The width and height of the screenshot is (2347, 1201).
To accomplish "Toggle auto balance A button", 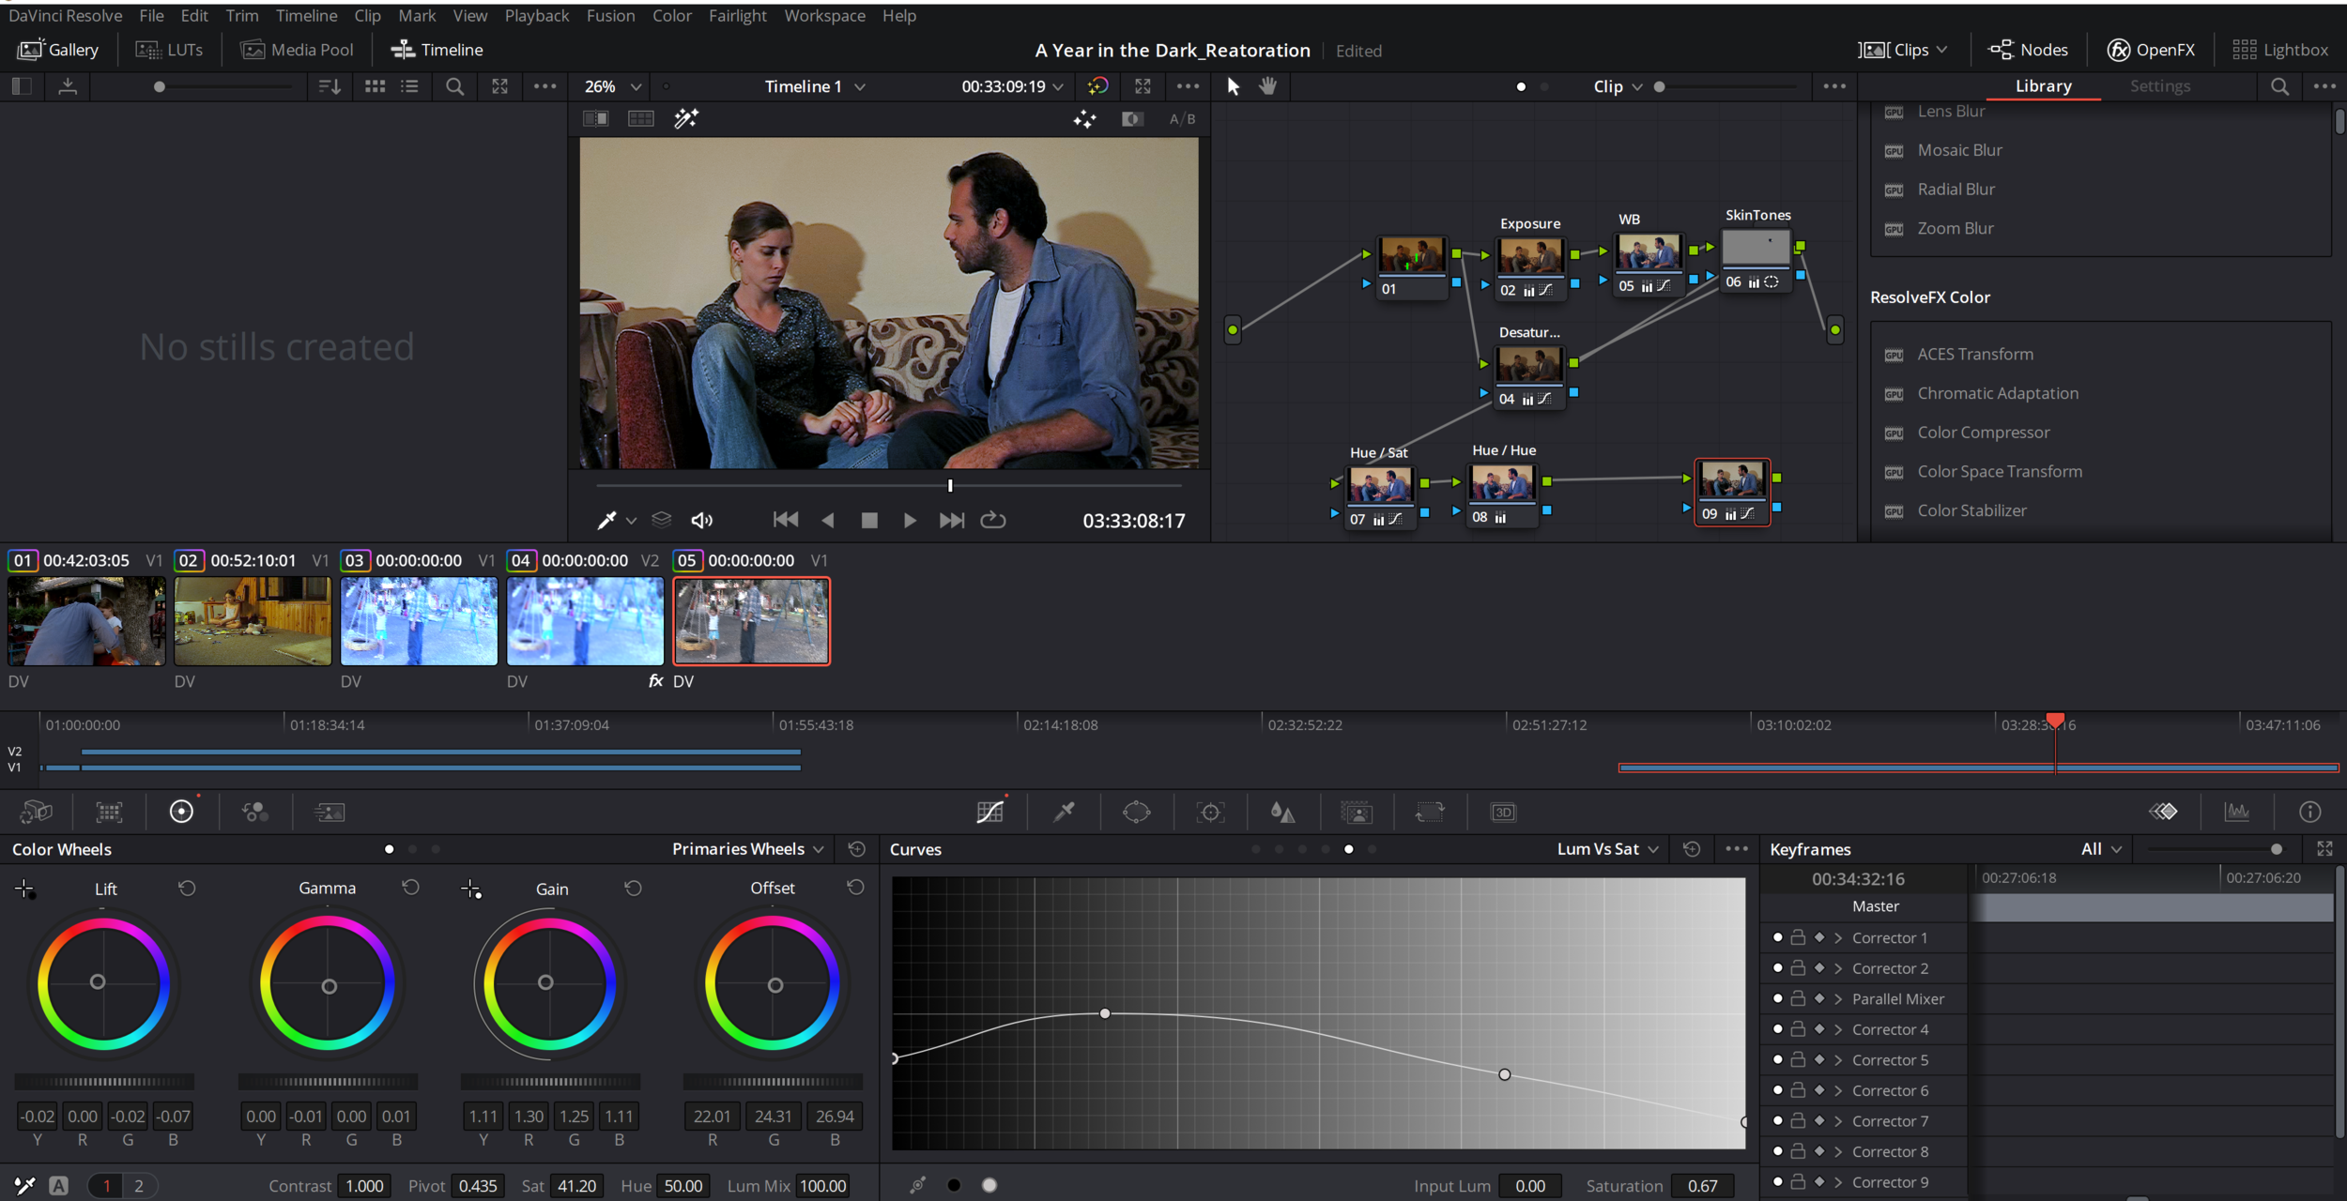I will (59, 1186).
